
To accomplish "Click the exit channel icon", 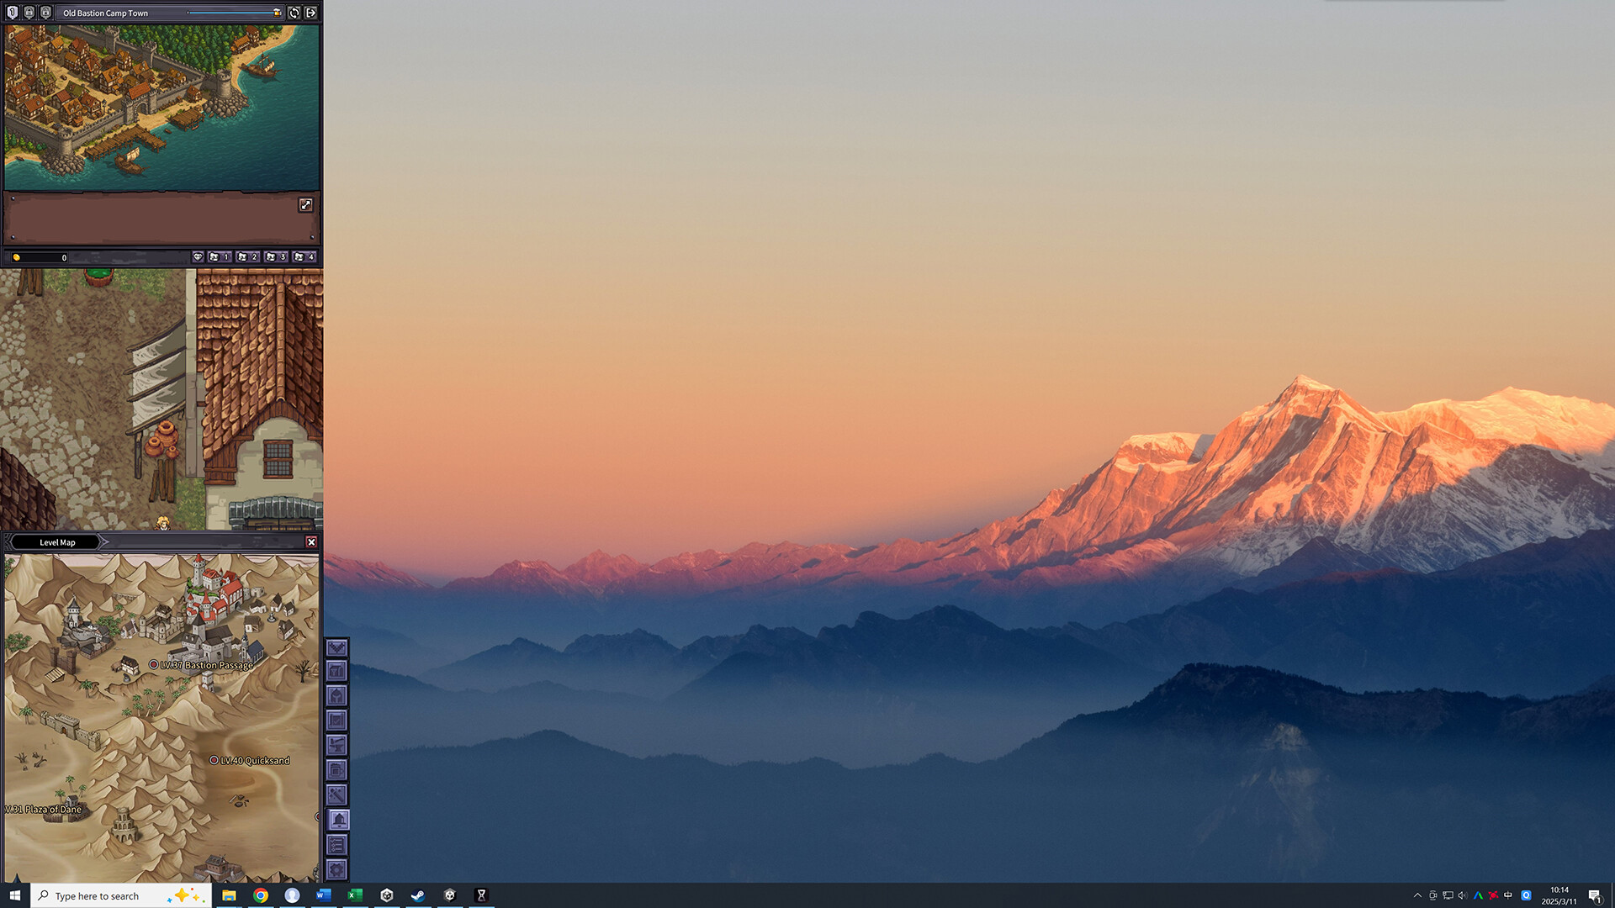I will (x=310, y=13).
